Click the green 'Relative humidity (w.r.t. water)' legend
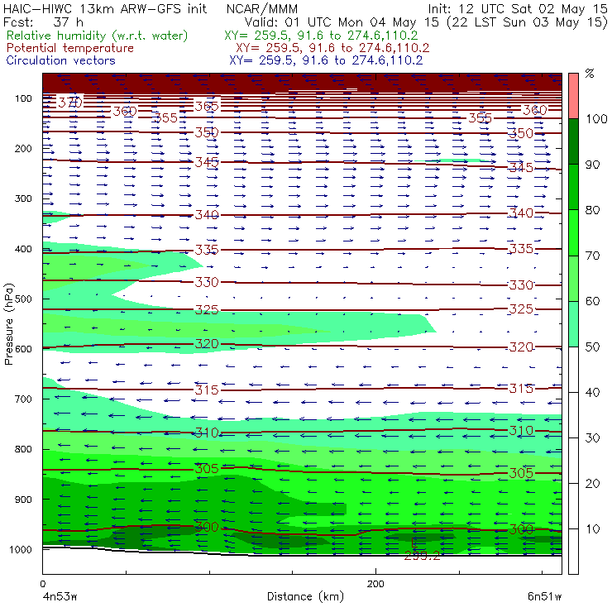Screen dimensions: 612x612 click(x=98, y=36)
